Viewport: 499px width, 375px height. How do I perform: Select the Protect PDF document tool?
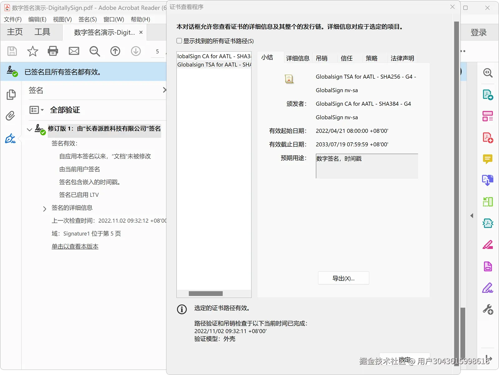point(488,266)
